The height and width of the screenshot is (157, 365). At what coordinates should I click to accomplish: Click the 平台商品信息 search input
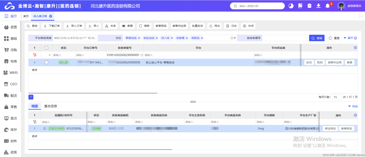[x=76, y=38]
